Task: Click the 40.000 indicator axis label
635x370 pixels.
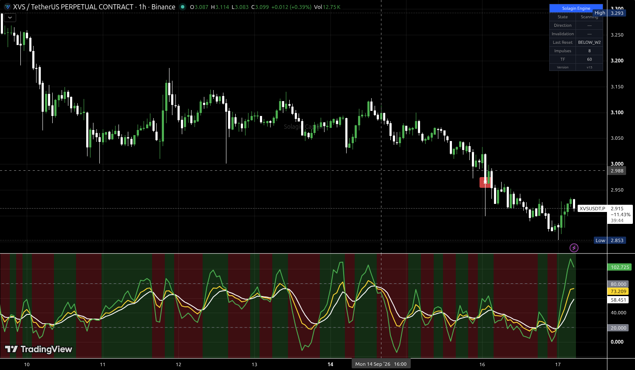Action: (x=618, y=313)
